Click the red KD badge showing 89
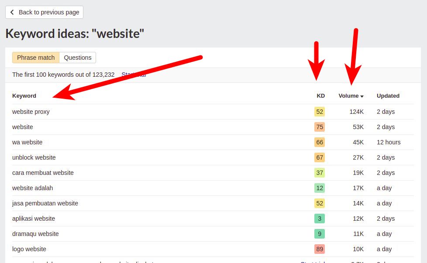 point(320,249)
